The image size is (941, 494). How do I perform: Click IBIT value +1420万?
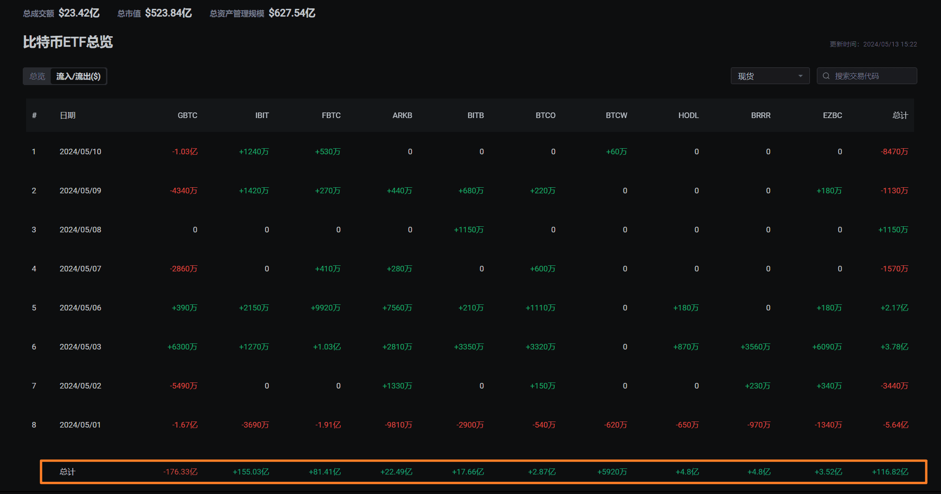[254, 191]
